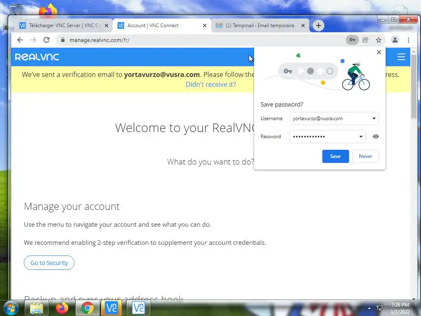Image resolution: width=421 pixels, height=316 pixels.
Task: Open File Explorer from taskbar
Action: (37, 308)
